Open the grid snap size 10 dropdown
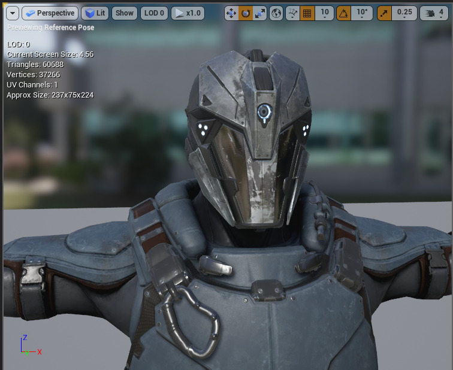 pyautogui.click(x=324, y=13)
